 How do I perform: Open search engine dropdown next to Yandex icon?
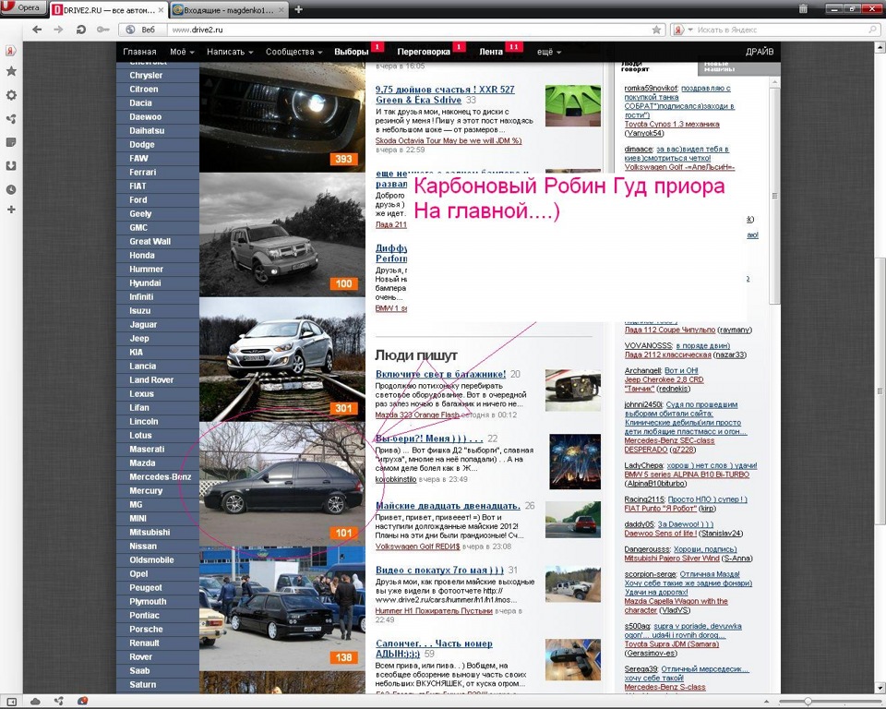[x=690, y=30]
